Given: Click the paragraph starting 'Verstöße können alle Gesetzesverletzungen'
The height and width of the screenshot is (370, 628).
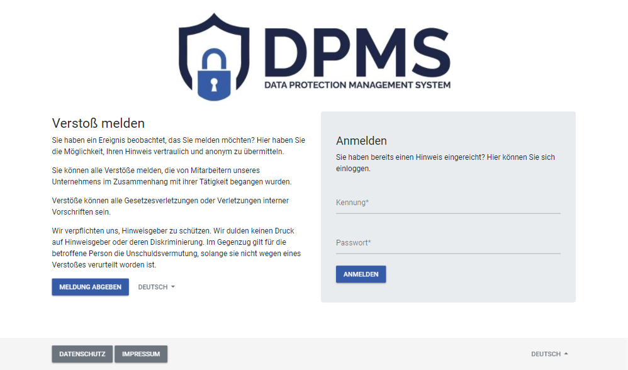Looking at the screenshot, I should coord(171,206).
